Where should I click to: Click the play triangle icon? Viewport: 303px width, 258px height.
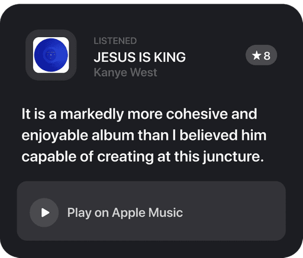tap(46, 213)
